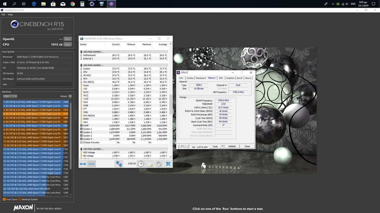380x213 pixels.
Task: Open NVIDIA tray icon
Action: [x=338, y=4]
